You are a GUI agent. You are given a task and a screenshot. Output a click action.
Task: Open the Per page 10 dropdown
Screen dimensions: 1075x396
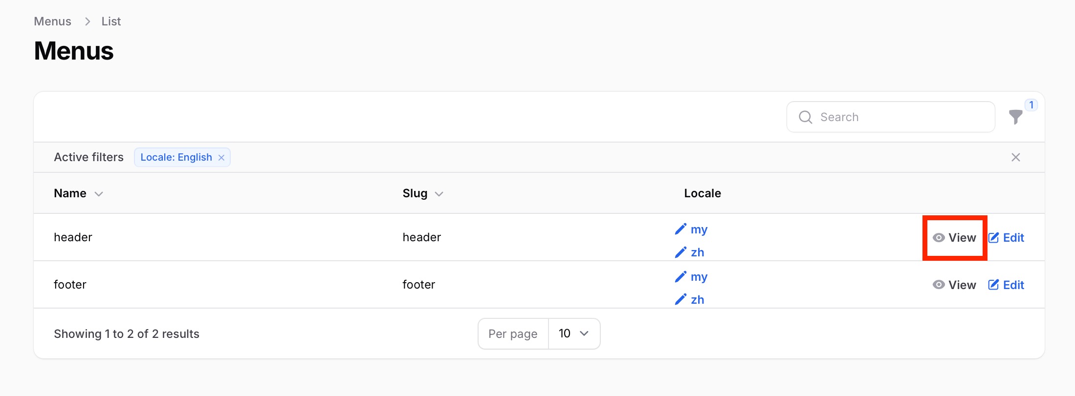click(574, 333)
